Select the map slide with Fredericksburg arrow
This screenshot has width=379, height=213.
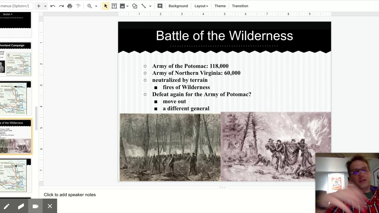[x=15, y=99]
